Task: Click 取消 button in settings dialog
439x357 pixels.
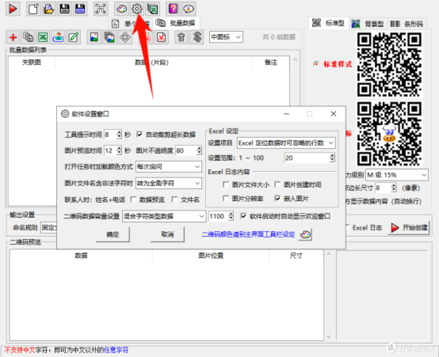Action: tap(167, 234)
